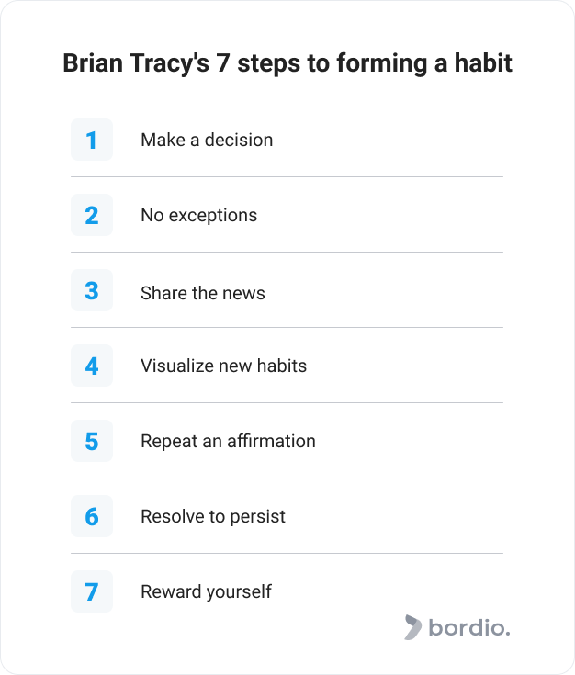Click the word "habit" in the title
The height and width of the screenshot is (675, 575).
click(483, 62)
